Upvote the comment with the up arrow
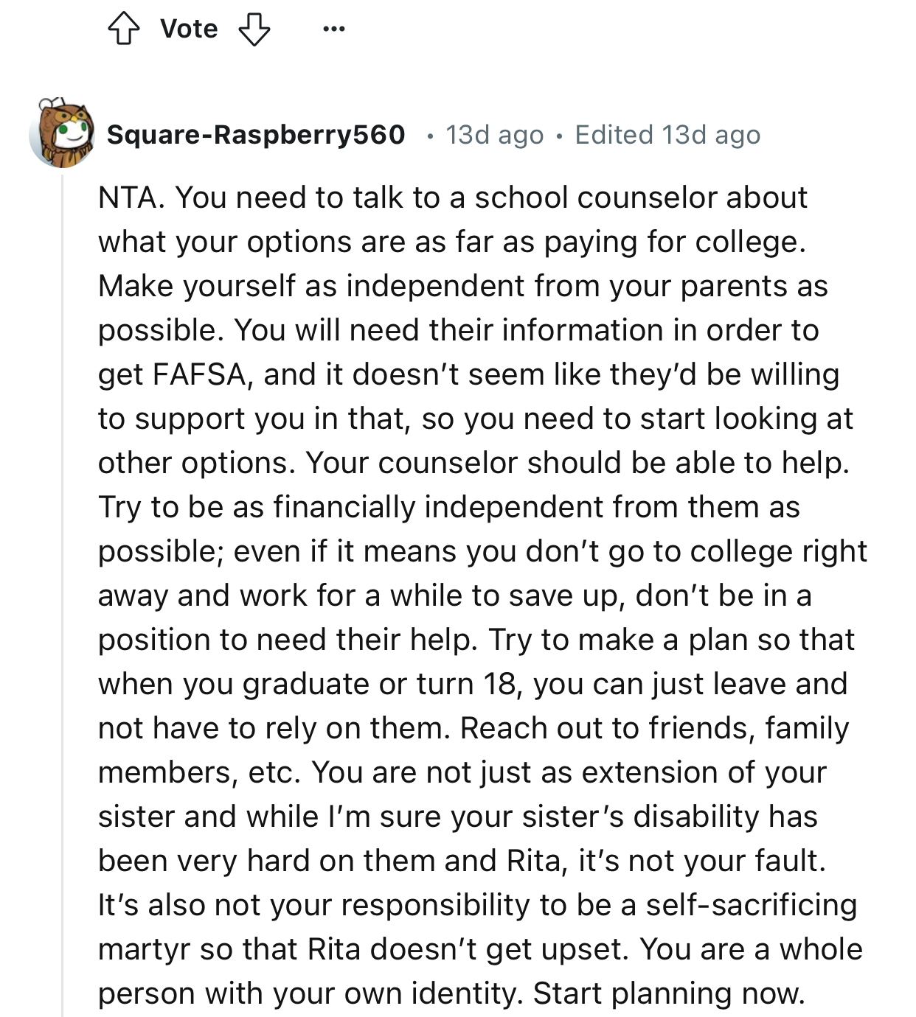Image resolution: width=916 pixels, height=1017 pixels. (123, 29)
